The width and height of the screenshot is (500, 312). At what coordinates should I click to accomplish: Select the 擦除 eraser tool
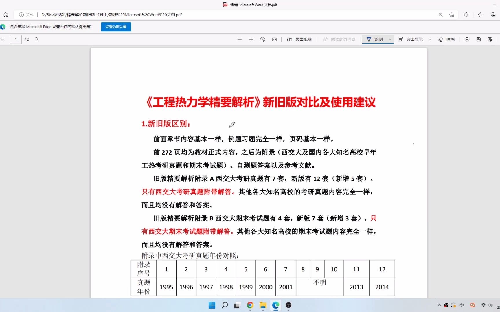point(446,39)
